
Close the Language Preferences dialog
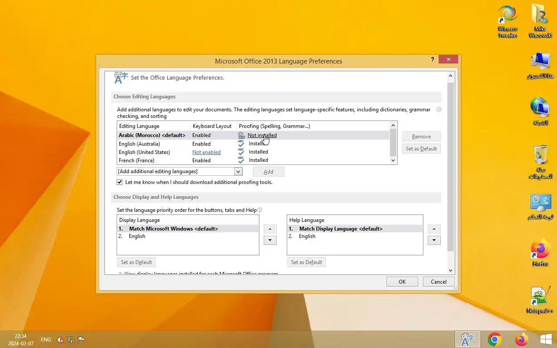tap(448, 59)
